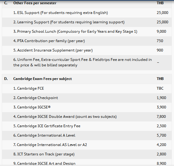Click the Cambridge International A Level row

coord(87,135)
